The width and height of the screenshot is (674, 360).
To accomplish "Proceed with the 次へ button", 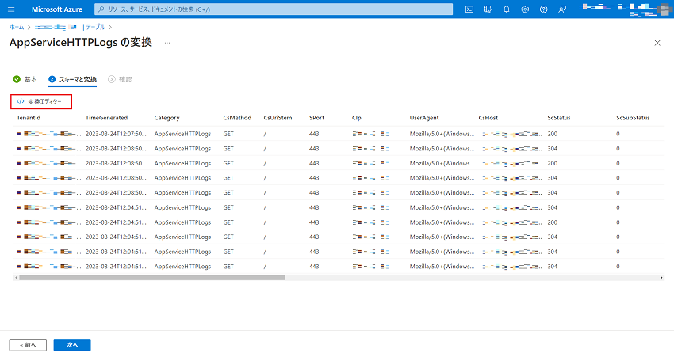I will (x=72, y=345).
